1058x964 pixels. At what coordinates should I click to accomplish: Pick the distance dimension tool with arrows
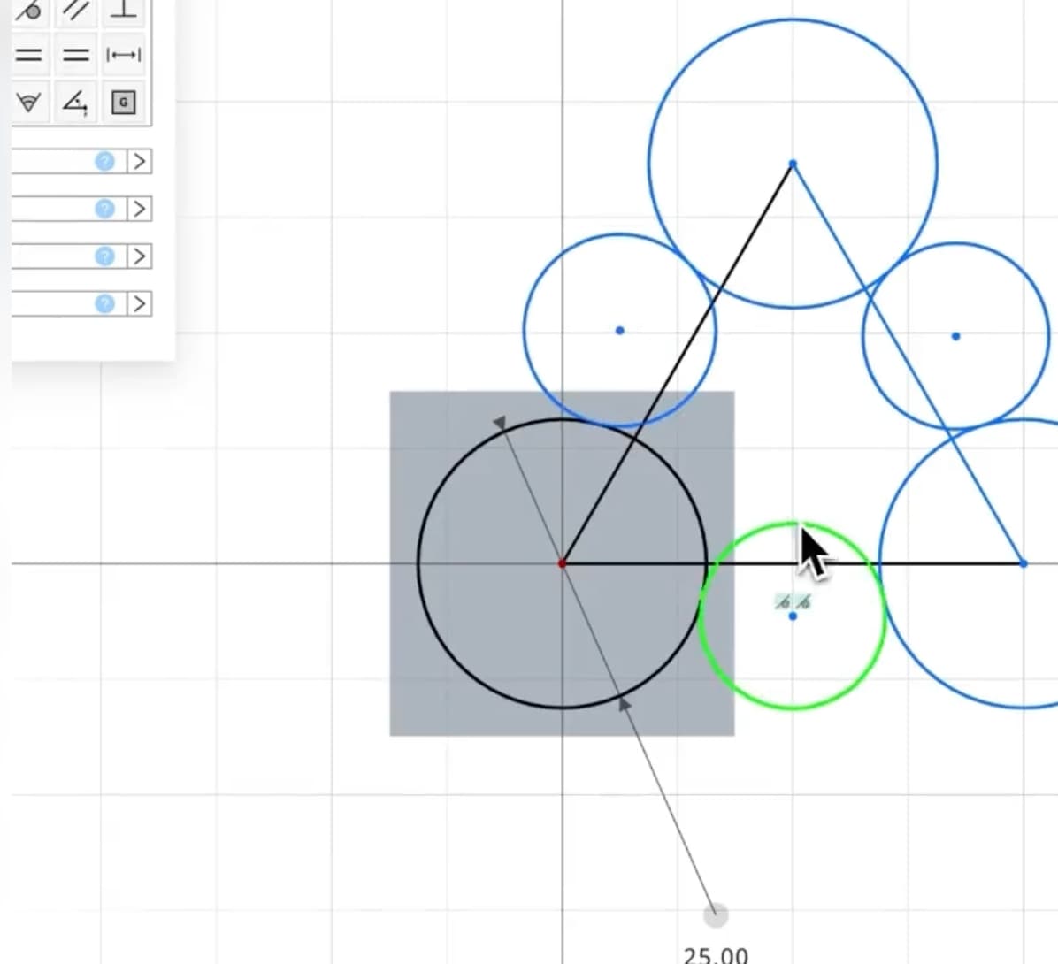click(123, 55)
